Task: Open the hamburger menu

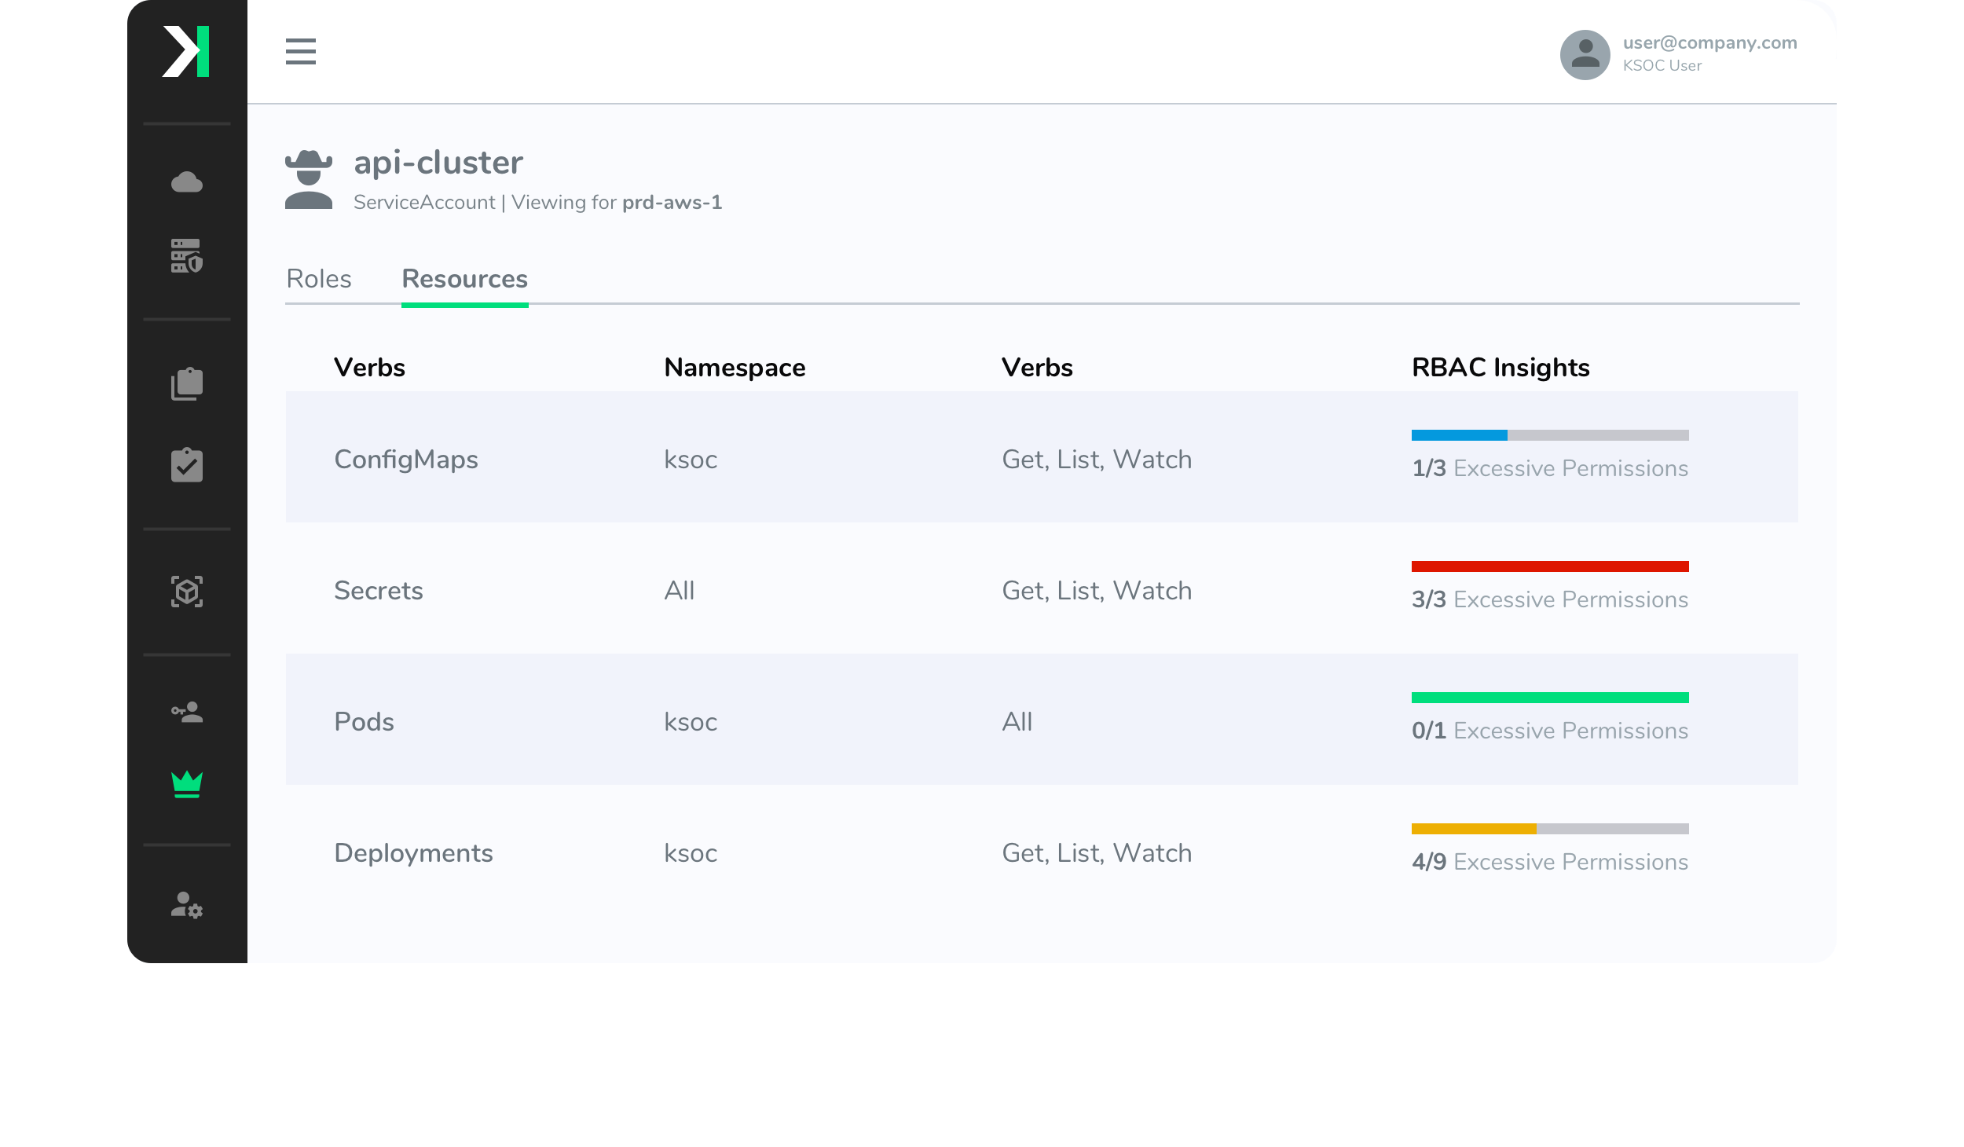Action: point(301,52)
